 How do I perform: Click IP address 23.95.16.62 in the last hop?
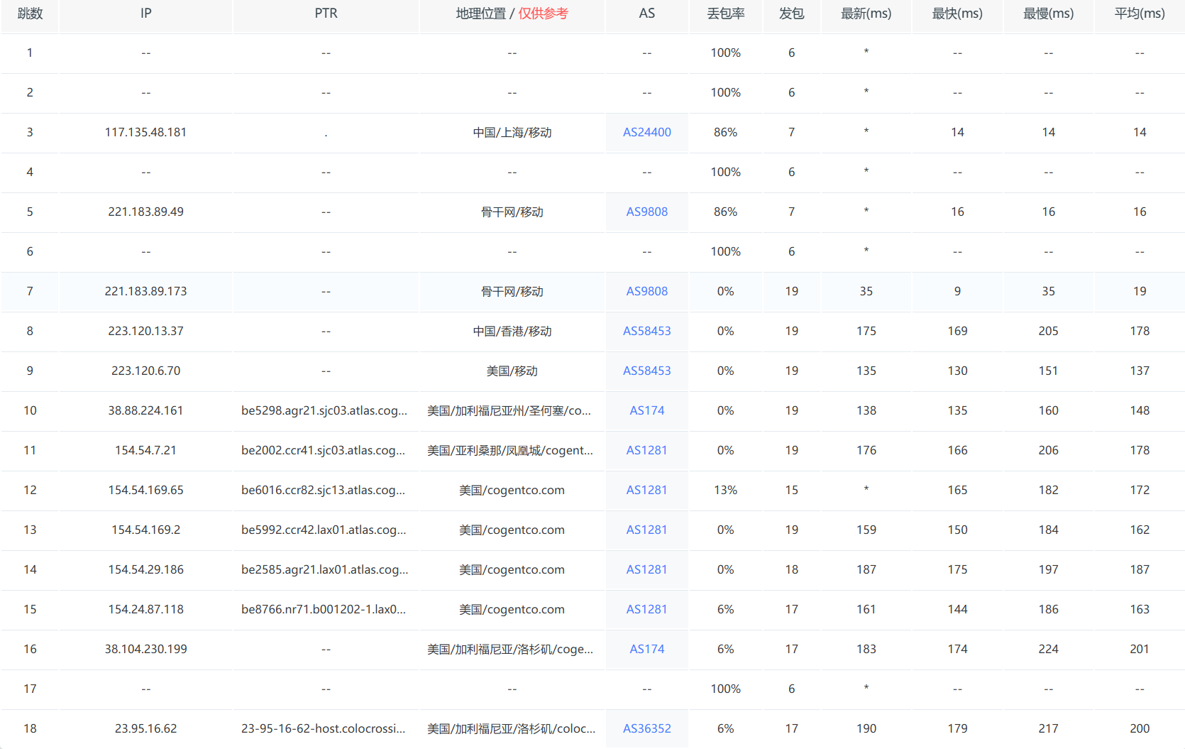point(145,728)
